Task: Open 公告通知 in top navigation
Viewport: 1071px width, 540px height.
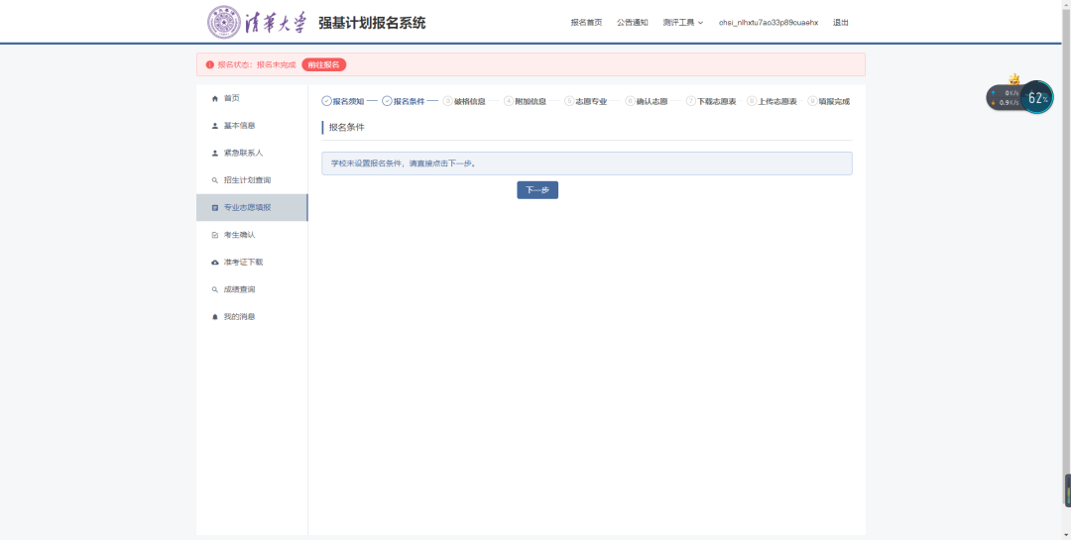Action: click(633, 23)
